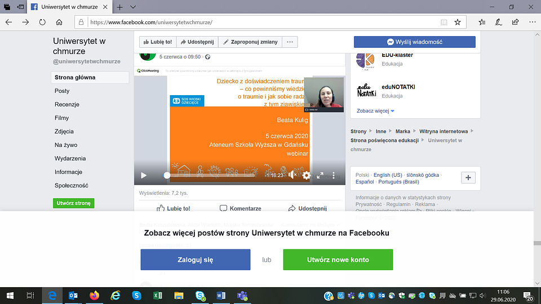Switch language to ślōnskŏ gŏdka
Viewport: 541px width, 304px height.
pyautogui.click(x=423, y=175)
